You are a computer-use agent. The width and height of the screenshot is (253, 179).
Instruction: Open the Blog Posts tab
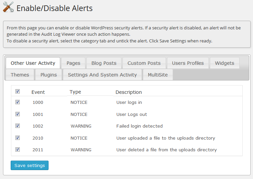tap(104, 63)
